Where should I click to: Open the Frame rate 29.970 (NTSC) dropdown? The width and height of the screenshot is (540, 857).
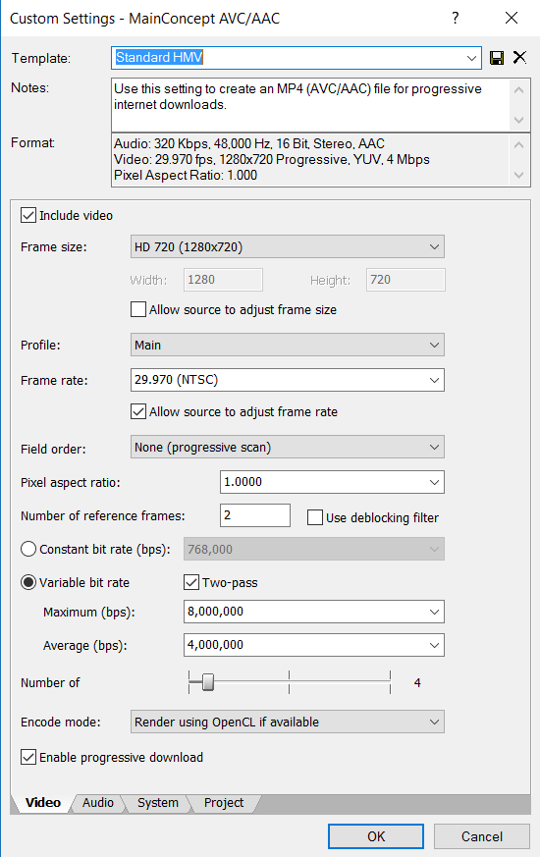pos(288,380)
